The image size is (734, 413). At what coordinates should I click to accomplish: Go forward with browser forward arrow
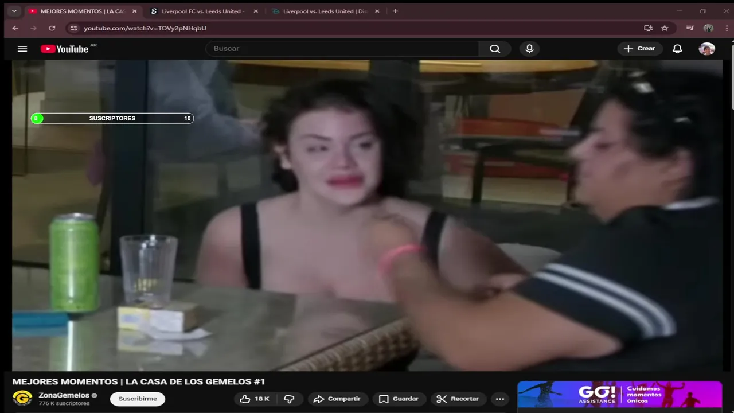33,28
